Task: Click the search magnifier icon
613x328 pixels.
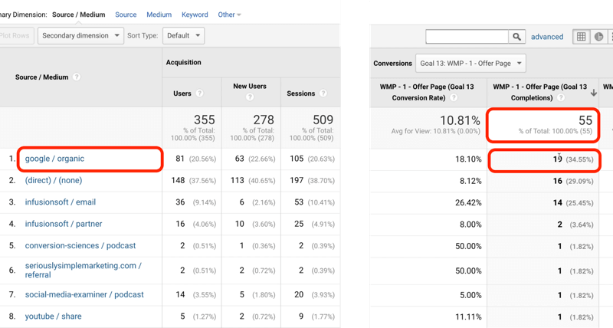Action: click(x=516, y=37)
